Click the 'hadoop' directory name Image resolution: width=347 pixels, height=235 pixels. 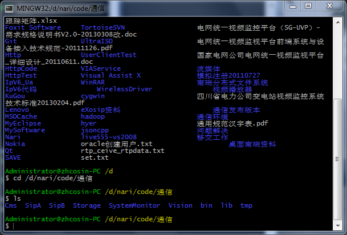pyautogui.click(x=93, y=116)
